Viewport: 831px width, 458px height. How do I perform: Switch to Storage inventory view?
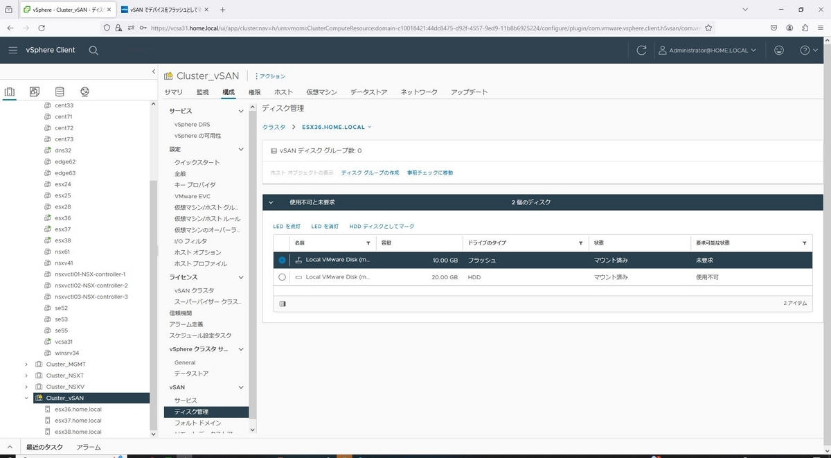[60, 91]
